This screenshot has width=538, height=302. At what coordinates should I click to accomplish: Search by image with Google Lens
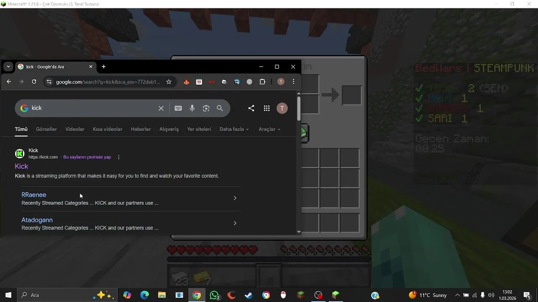coord(206,108)
